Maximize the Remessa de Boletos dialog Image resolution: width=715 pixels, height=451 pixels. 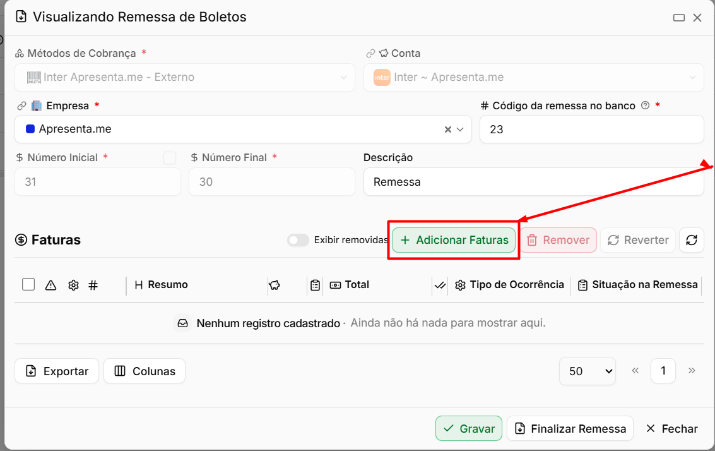click(x=679, y=18)
